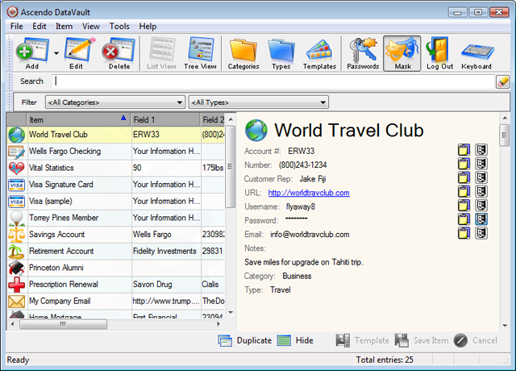Click the Duplicate button
The image size is (516, 371).
click(245, 340)
